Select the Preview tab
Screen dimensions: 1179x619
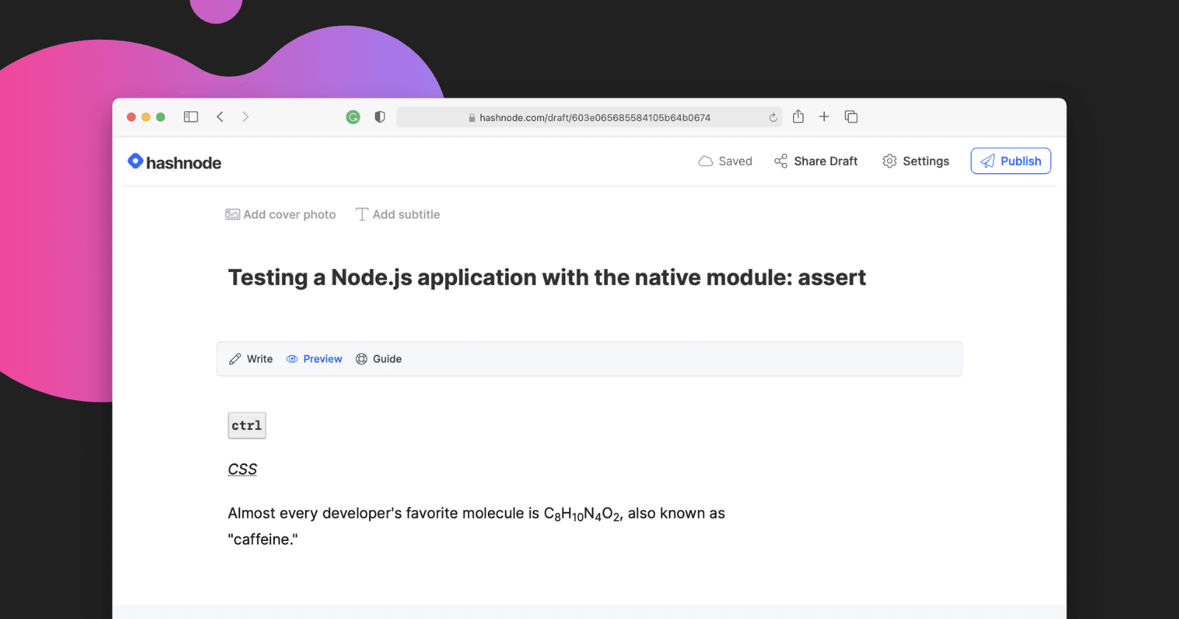point(315,359)
